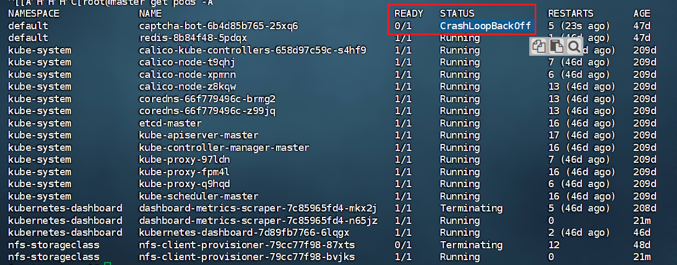Click the AGE column header
This screenshot has height=265, width=677.
pyautogui.click(x=642, y=14)
